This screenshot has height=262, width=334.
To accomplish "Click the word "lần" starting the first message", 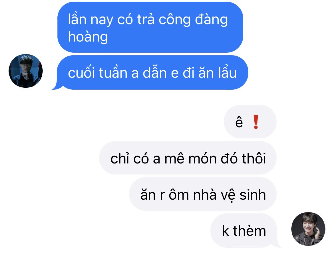I will click(77, 19).
